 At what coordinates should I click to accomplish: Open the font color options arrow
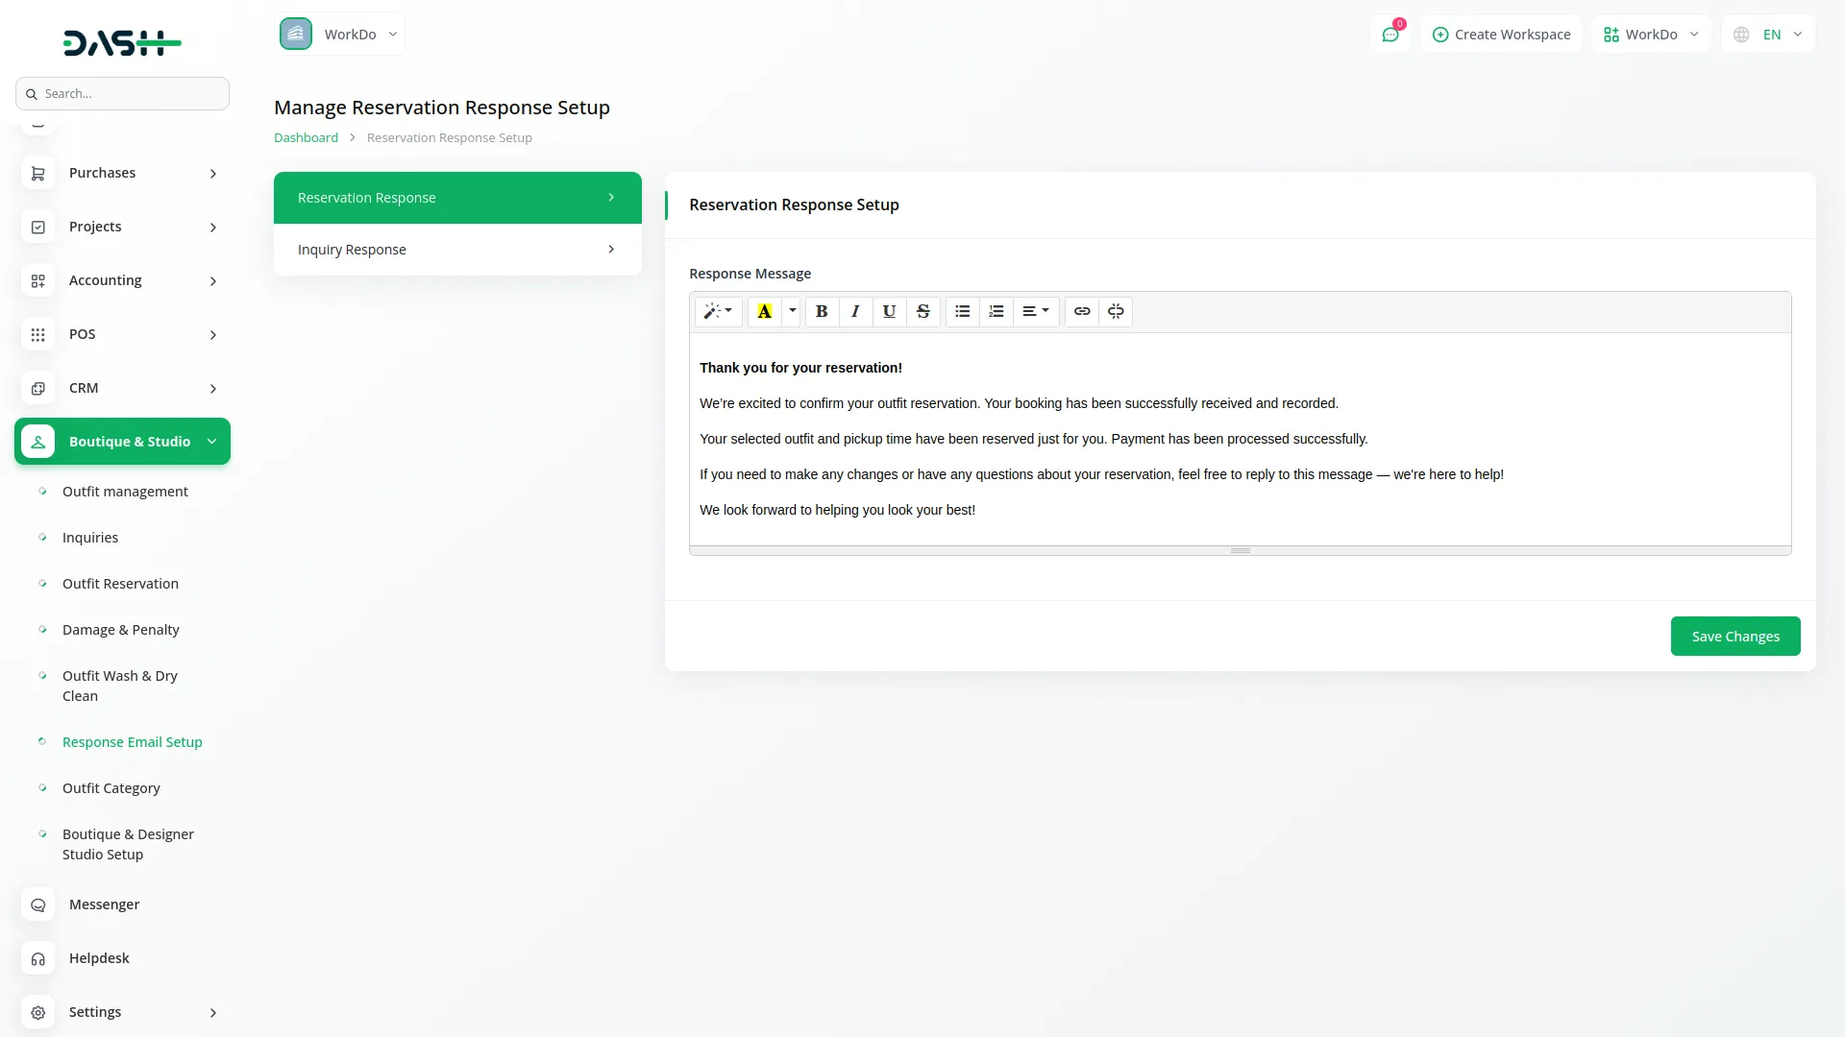point(792,311)
